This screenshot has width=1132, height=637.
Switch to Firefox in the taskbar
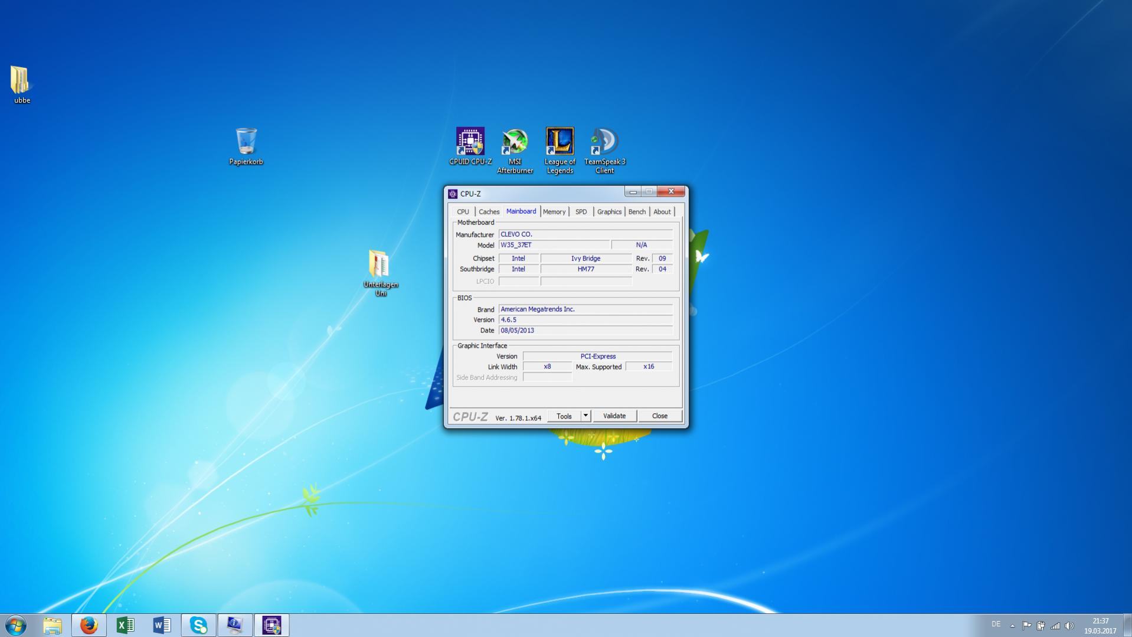pyautogui.click(x=89, y=625)
